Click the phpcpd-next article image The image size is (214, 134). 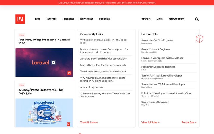[x=44, y=113]
